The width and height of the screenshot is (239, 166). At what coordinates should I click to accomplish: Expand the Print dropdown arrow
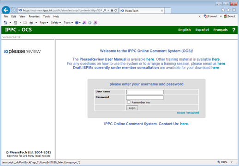[x=36, y=23]
